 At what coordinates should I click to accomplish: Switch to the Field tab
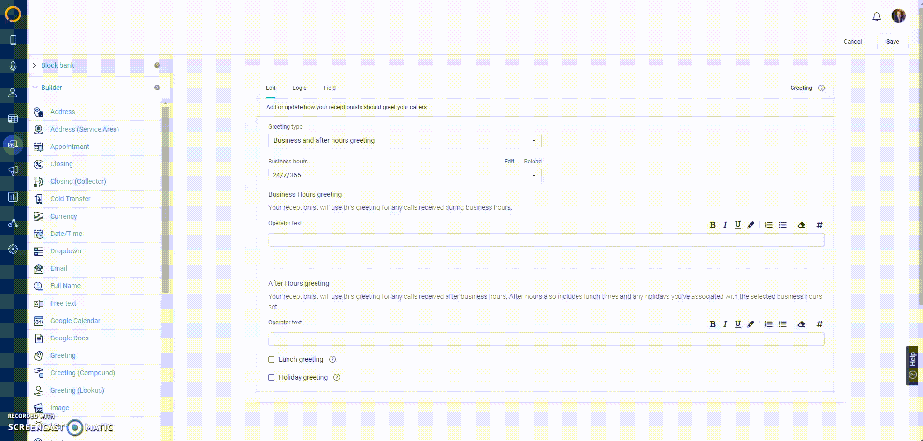pyautogui.click(x=330, y=88)
